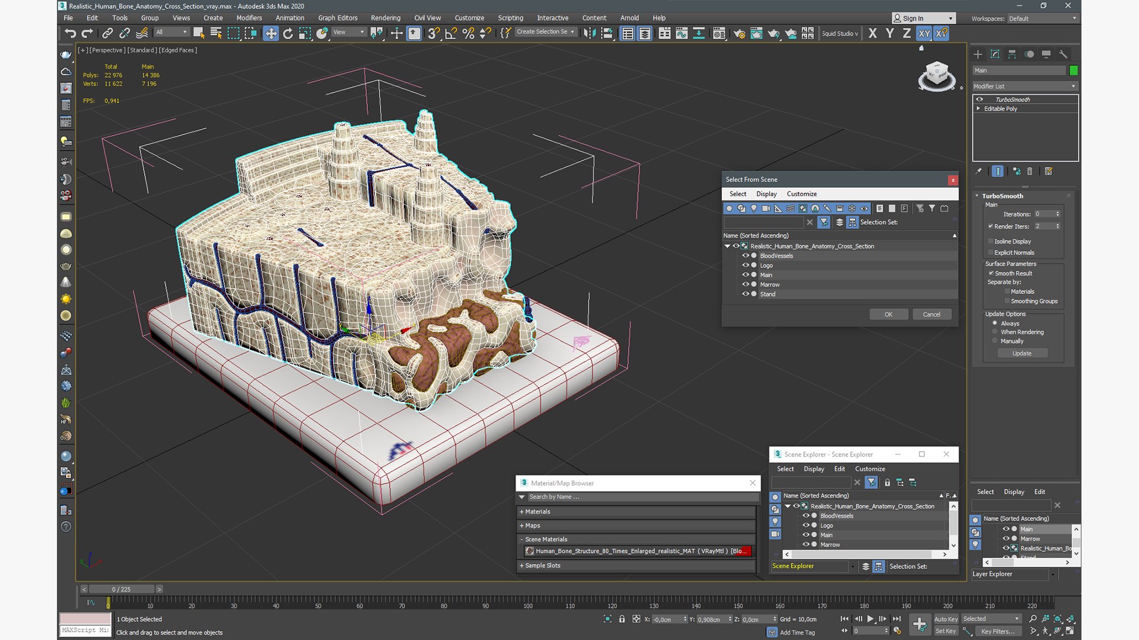1139x640 pixels.
Task: Activate the Select by Name tool
Action: (216, 33)
